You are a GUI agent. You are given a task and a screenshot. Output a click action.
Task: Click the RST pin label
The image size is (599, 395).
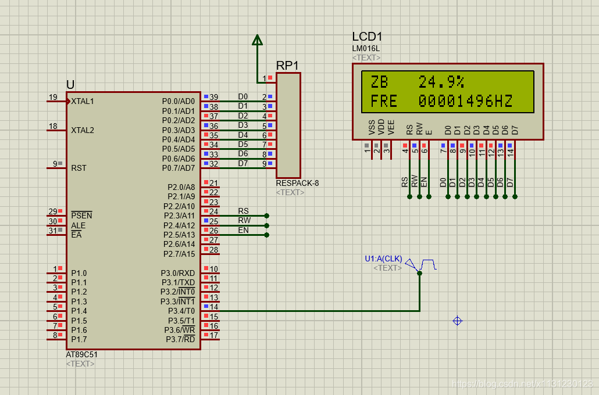pyautogui.click(x=79, y=168)
